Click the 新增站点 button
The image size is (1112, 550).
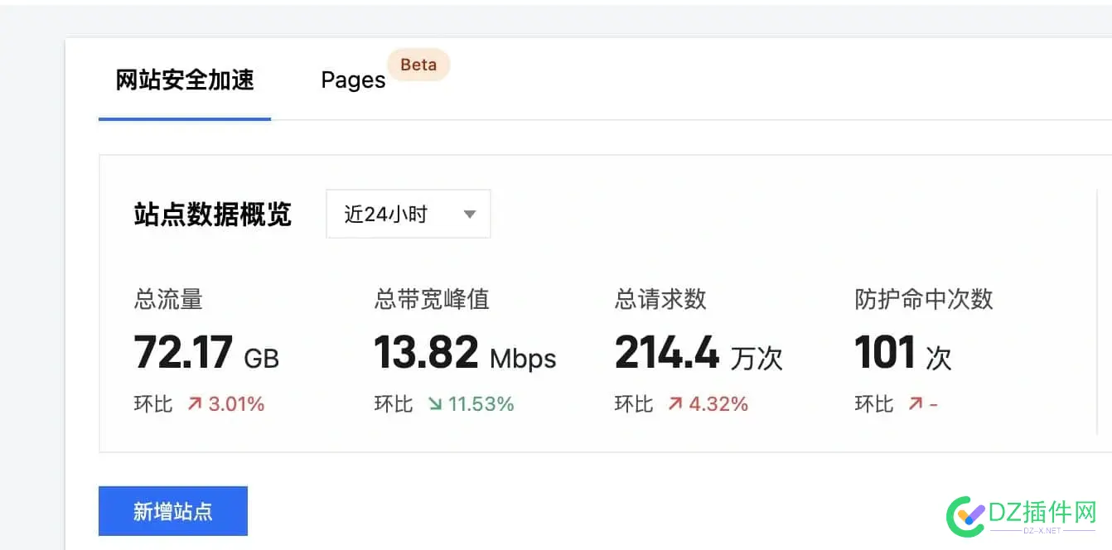click(172, 511)
